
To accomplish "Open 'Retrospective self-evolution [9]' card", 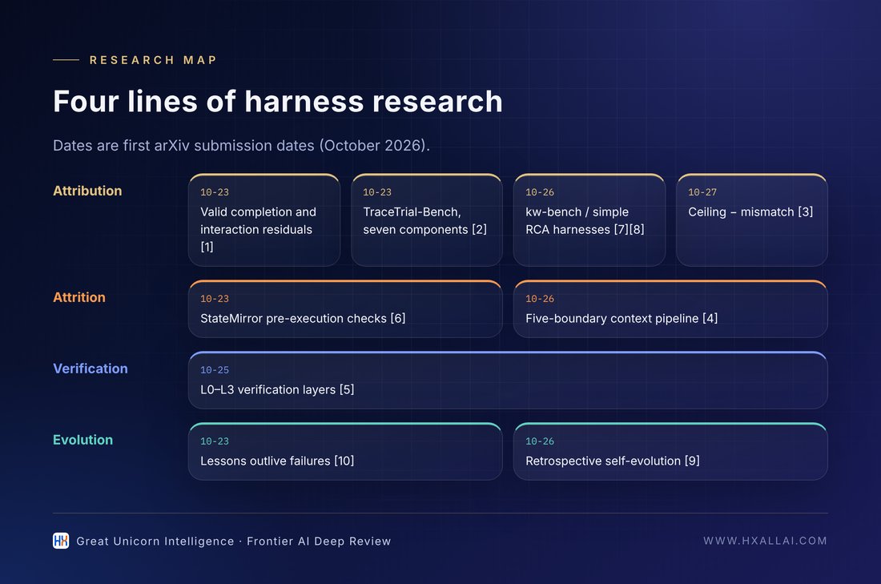I will tap(670, 451).
